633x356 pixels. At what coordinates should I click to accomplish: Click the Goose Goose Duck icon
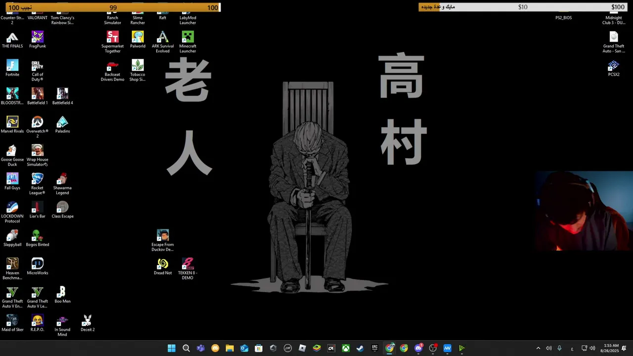12,155
